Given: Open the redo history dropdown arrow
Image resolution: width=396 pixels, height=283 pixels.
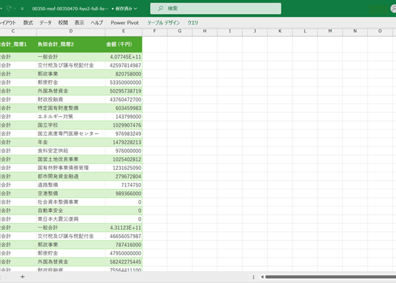Looking at the screenshot, I should [15, 9].
